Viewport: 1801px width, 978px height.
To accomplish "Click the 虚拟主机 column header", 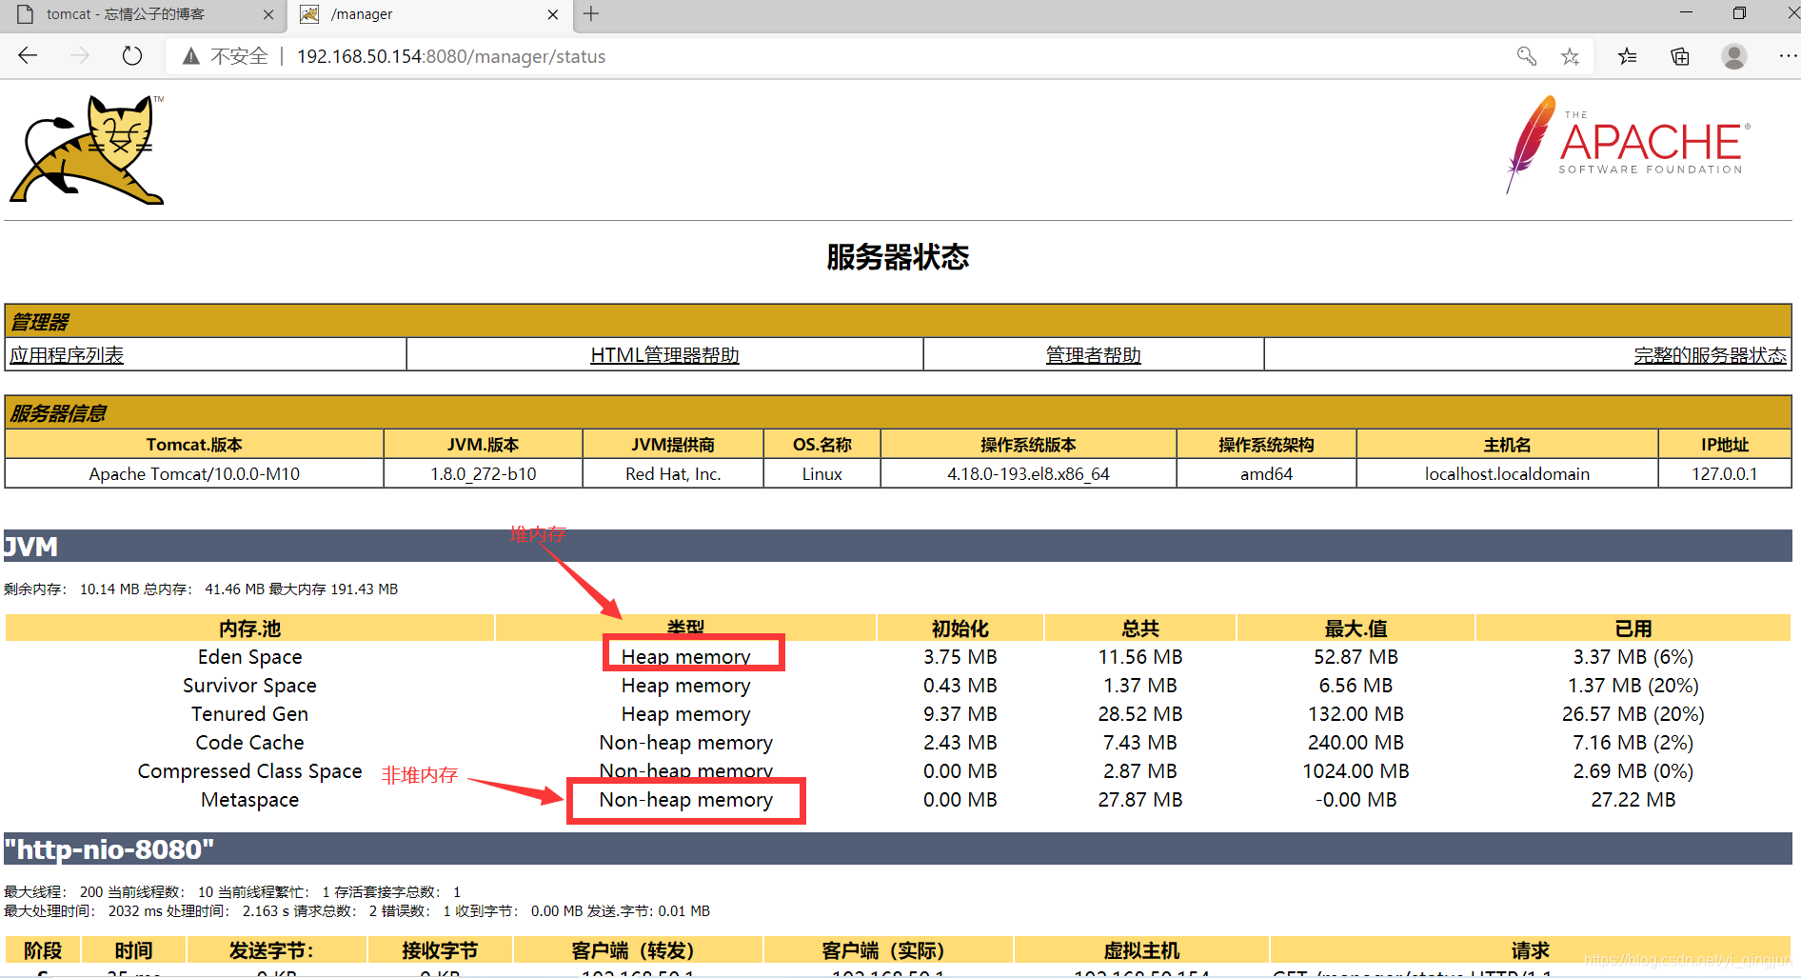I will tap(1141, 950).
